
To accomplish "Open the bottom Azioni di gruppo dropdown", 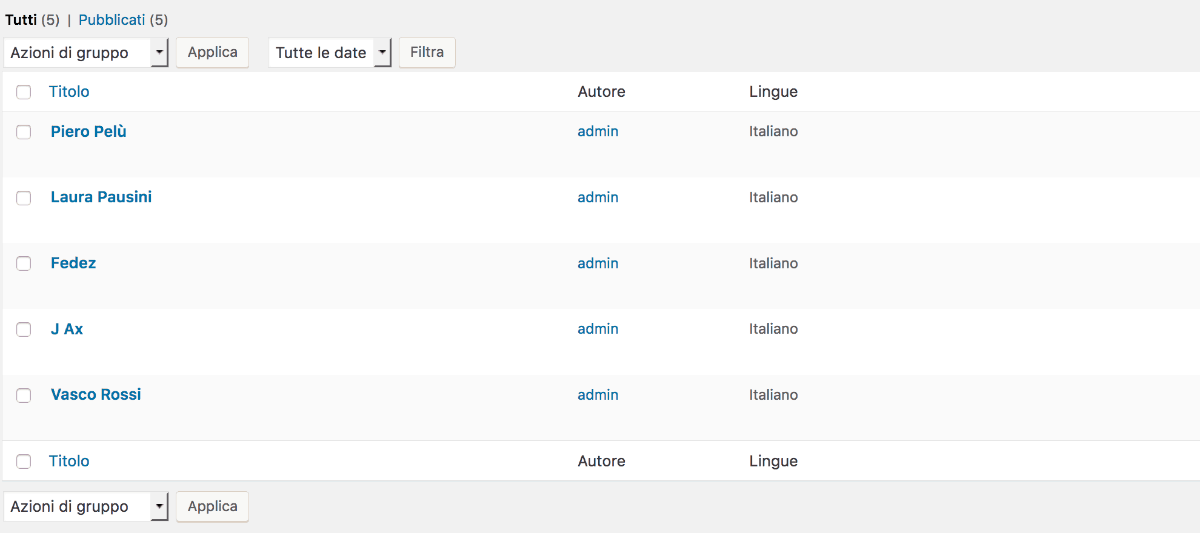I will point(86,506).
